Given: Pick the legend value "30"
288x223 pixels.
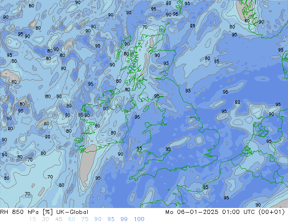Looking at the screenshot, I should [x=45, y=219].
